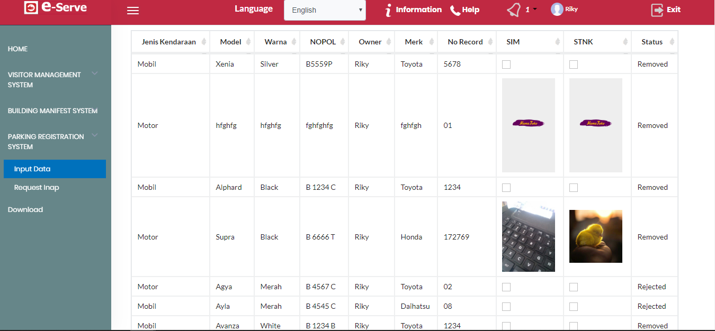Sort by Jenis Kendaraan column arrows

(x=204, y=42)
